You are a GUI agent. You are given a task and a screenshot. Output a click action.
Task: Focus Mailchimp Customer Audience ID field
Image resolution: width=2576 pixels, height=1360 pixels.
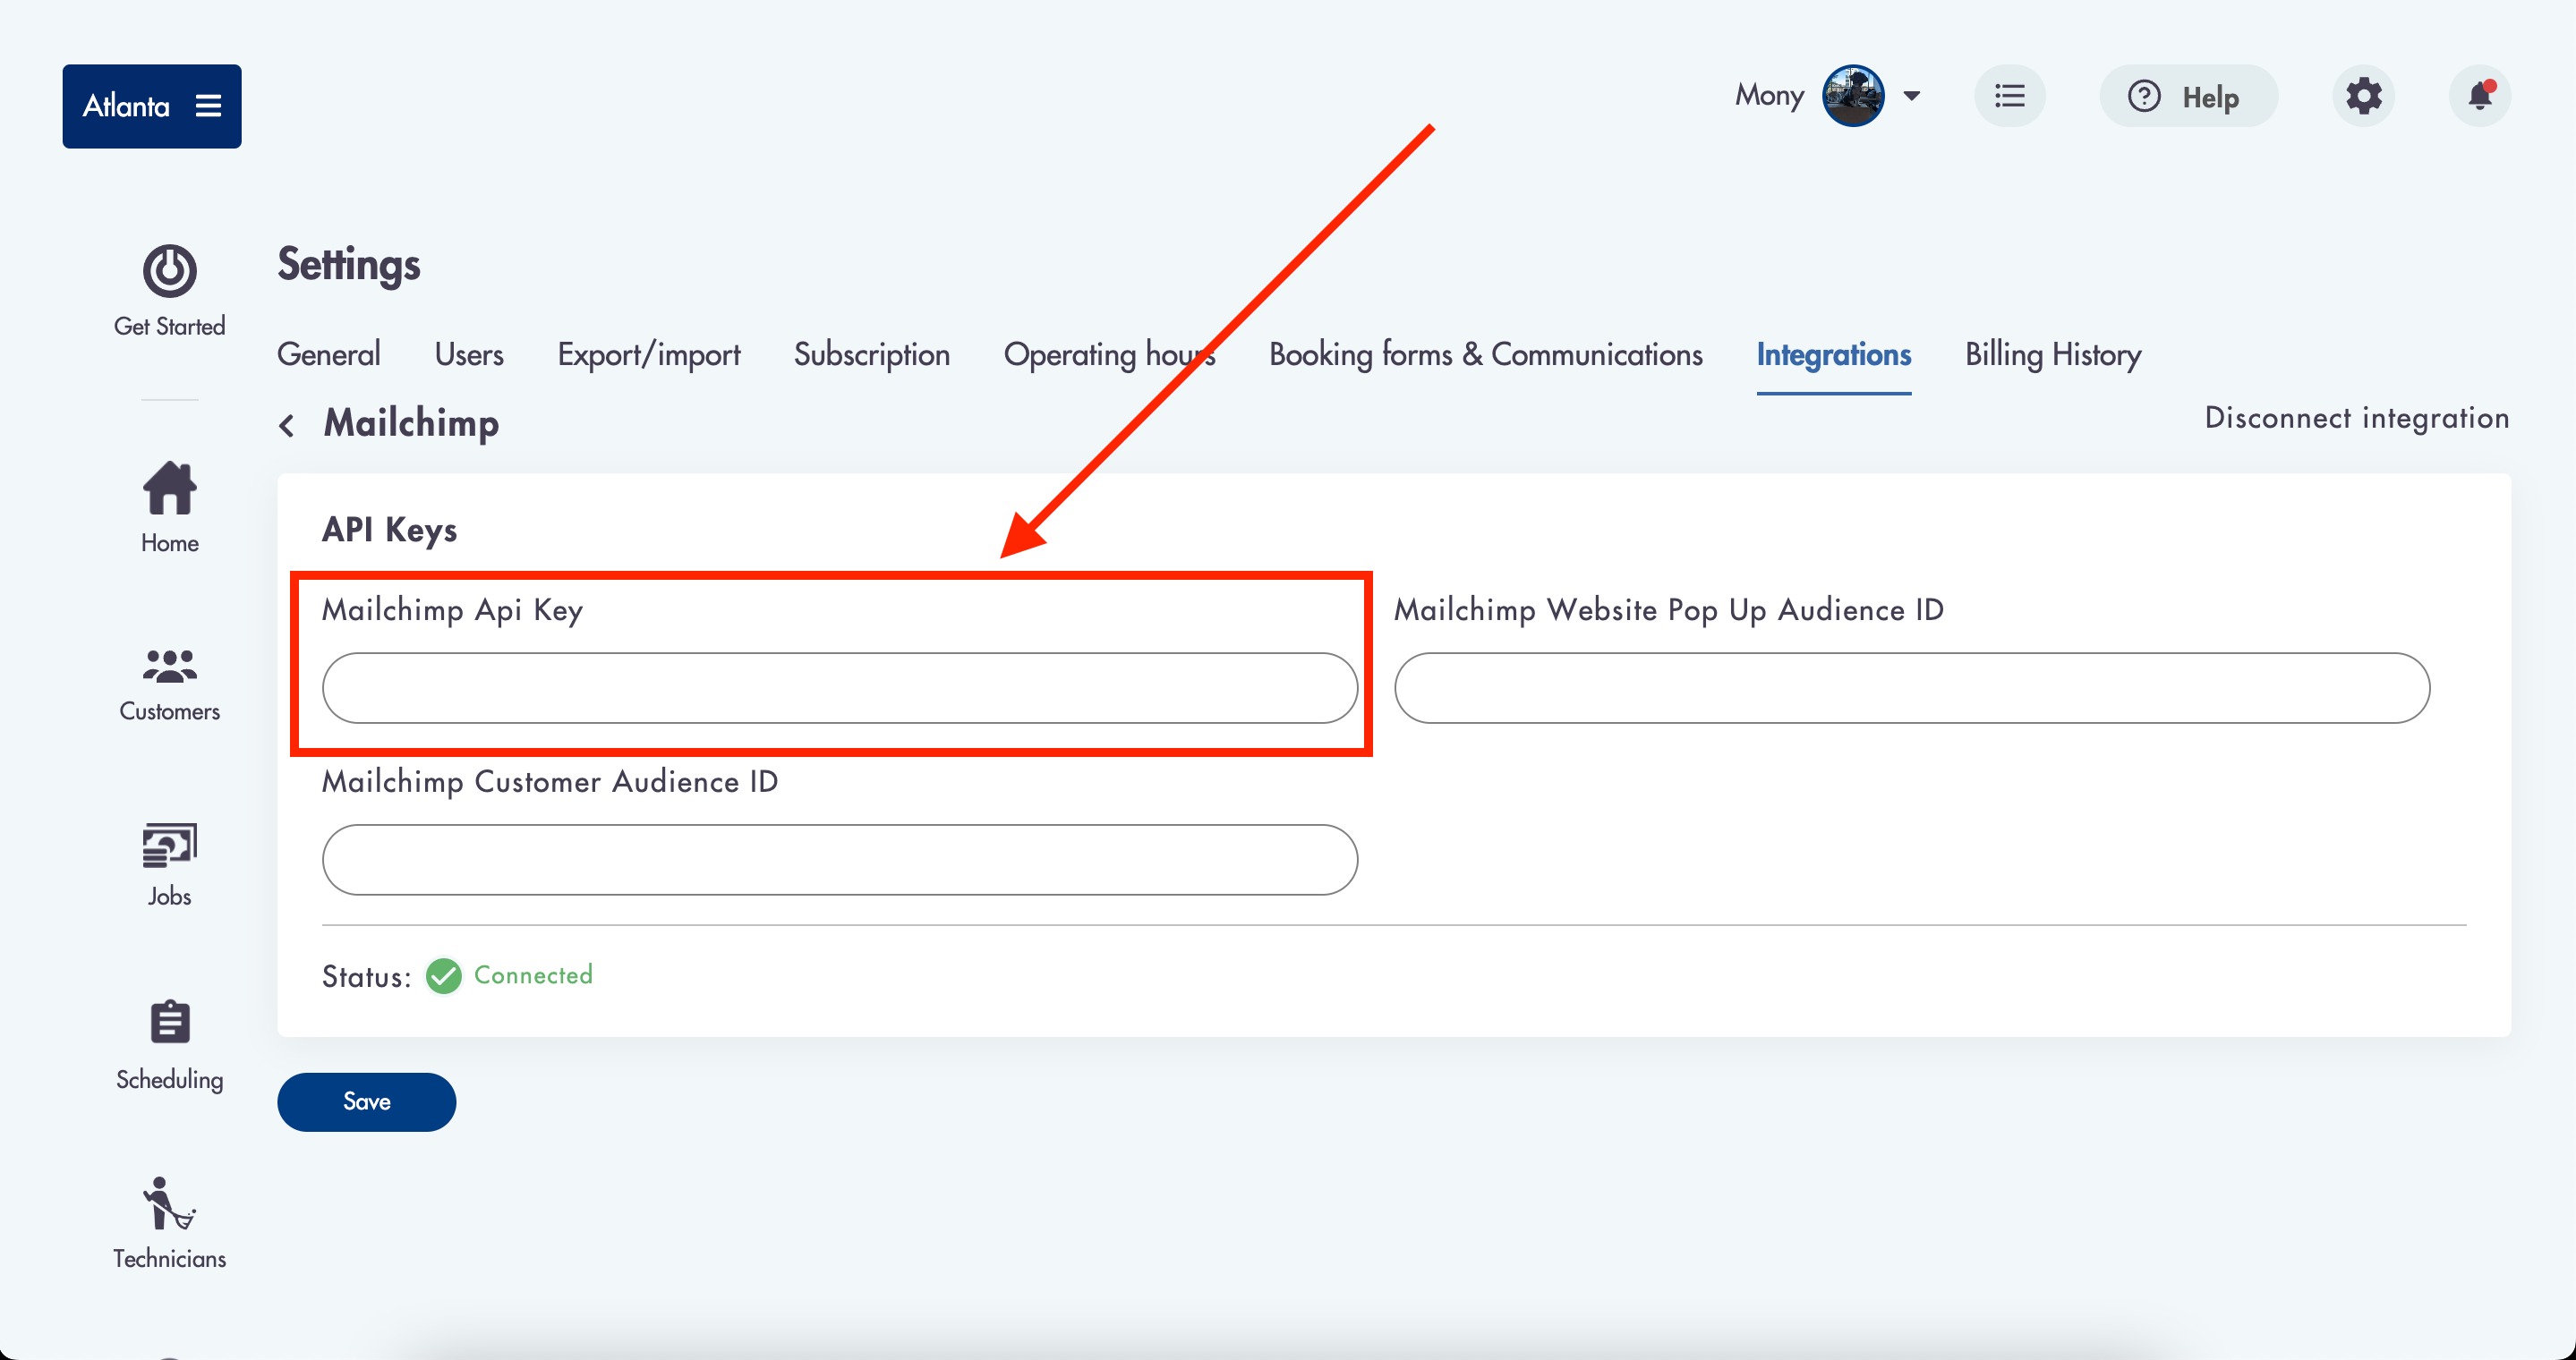click(x=839, y=859)
